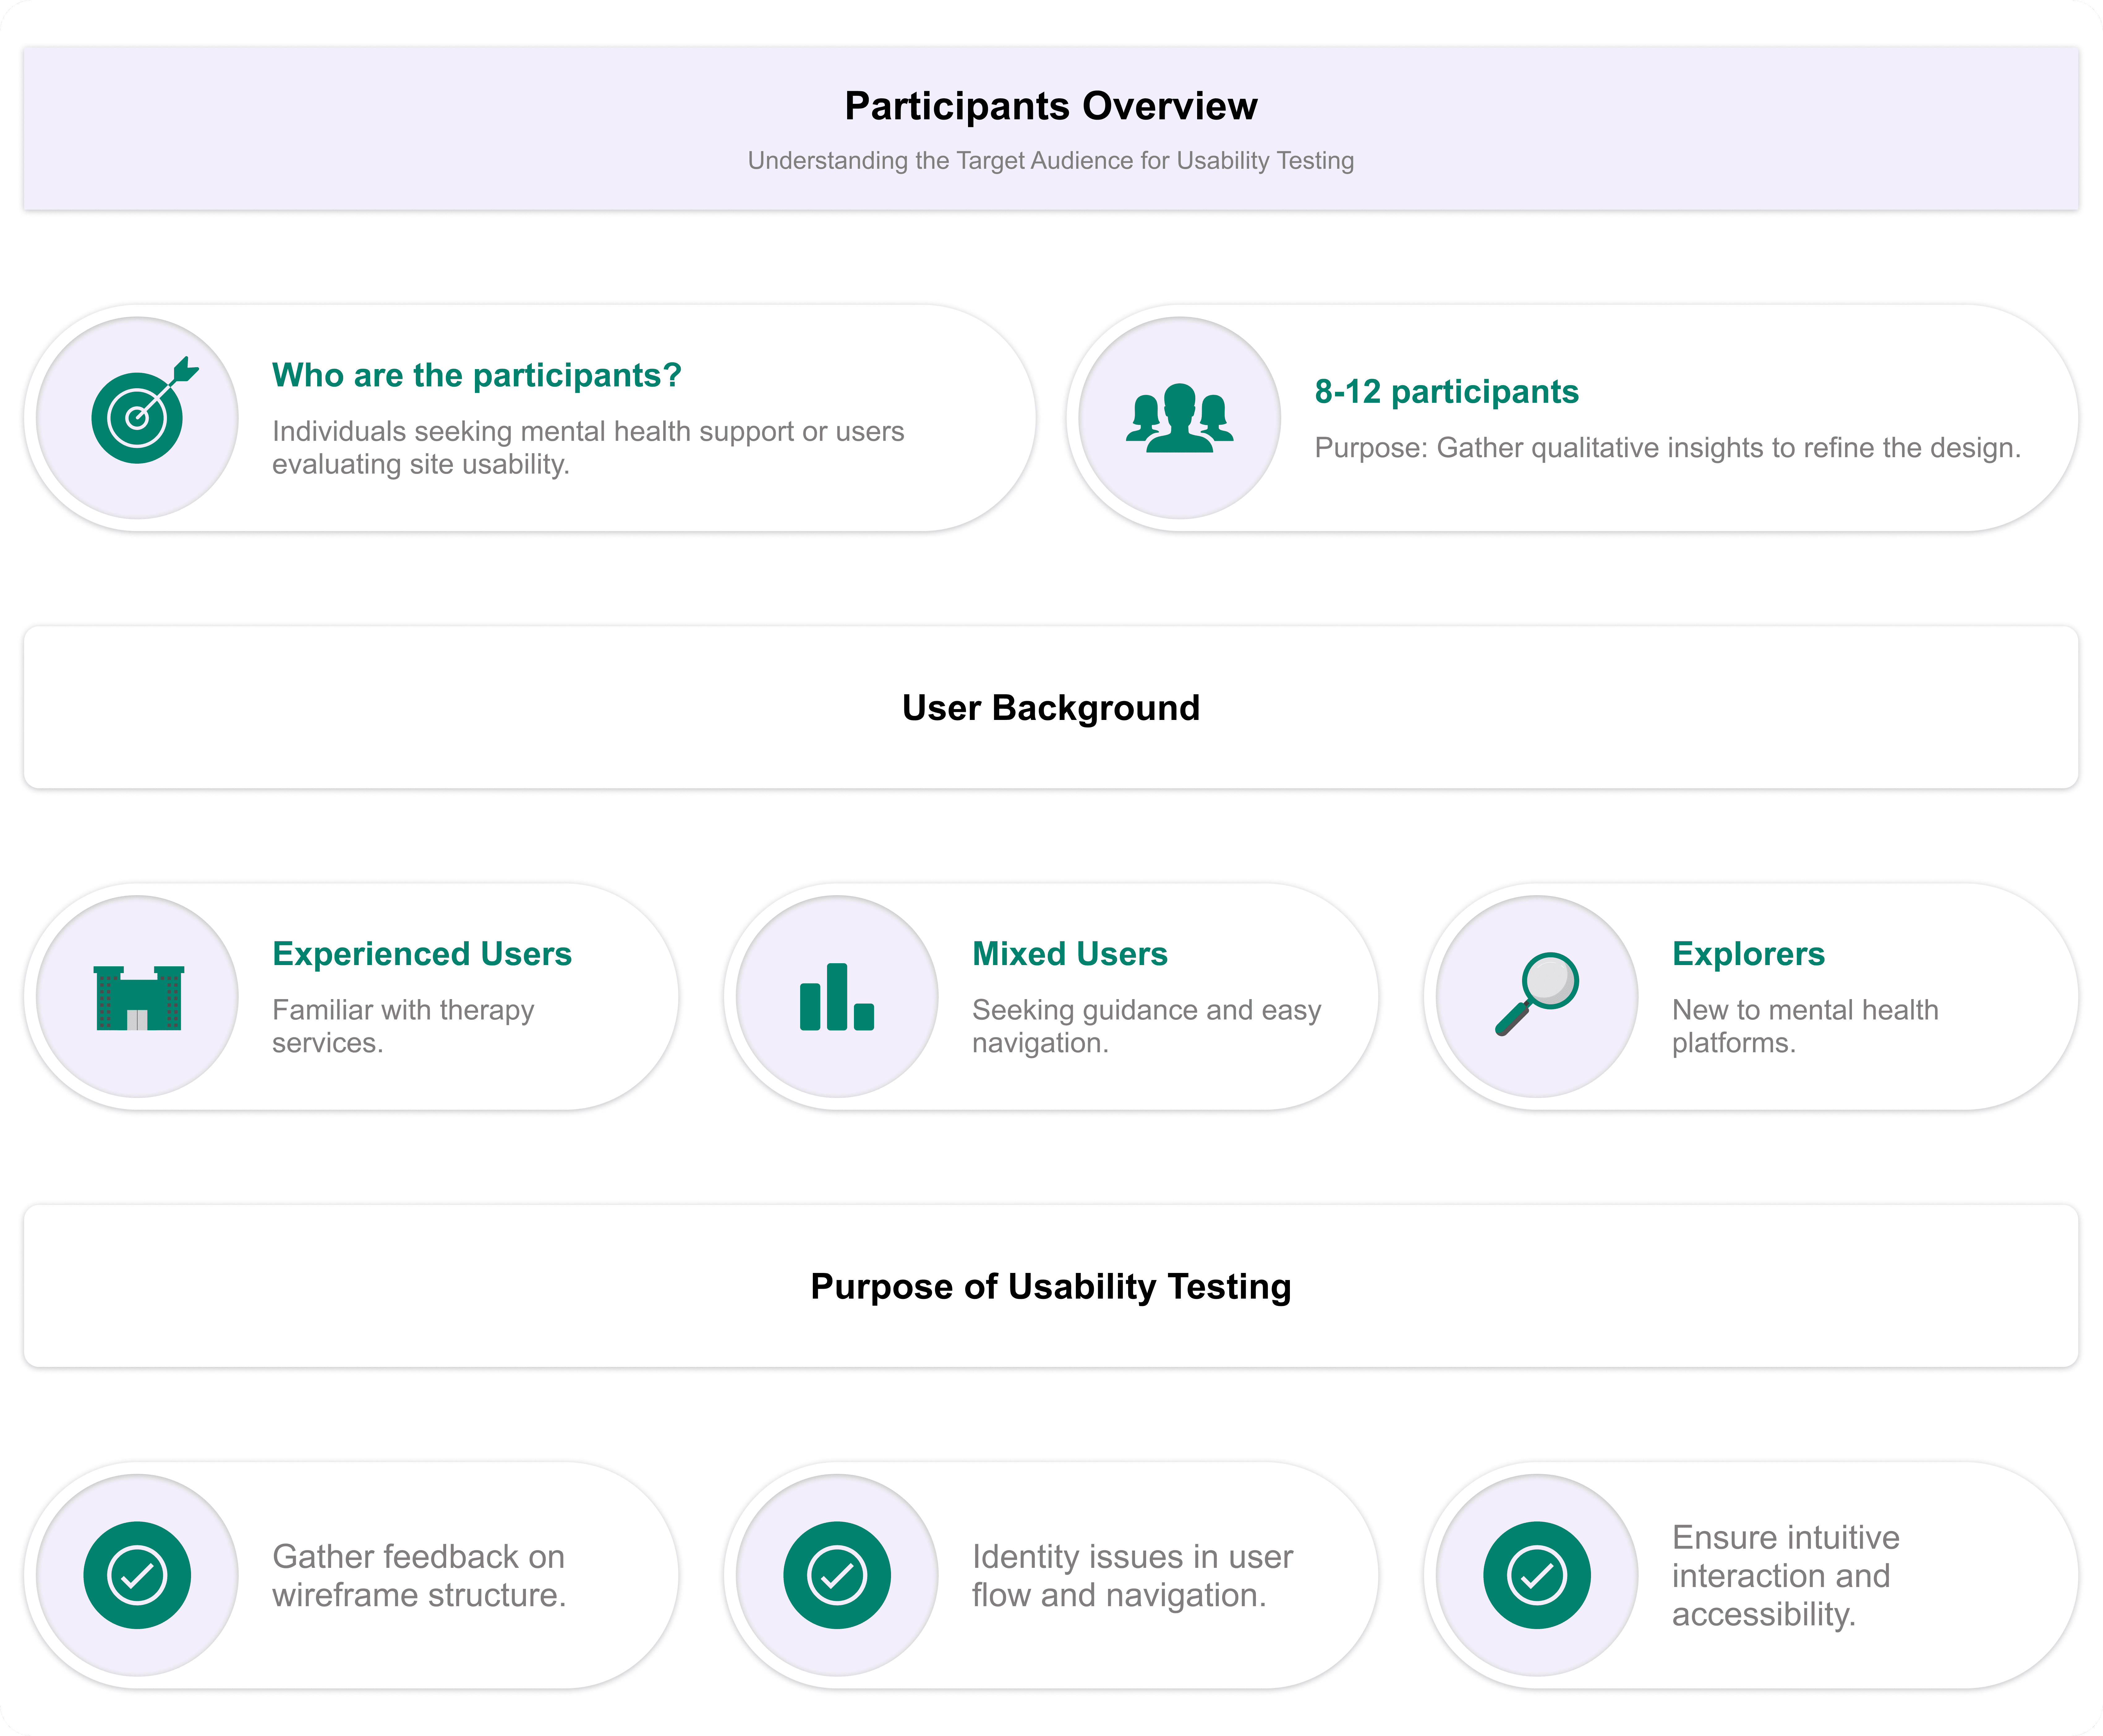Select the Experienced Users heading
The image size is (2103, 1736).
click(422, 954)
